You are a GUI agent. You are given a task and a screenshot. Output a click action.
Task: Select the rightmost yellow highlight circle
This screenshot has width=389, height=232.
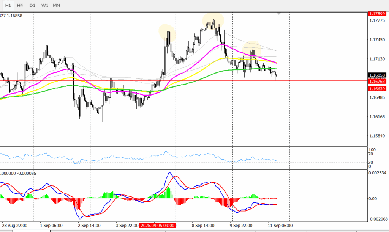click(x=251, y=48)
